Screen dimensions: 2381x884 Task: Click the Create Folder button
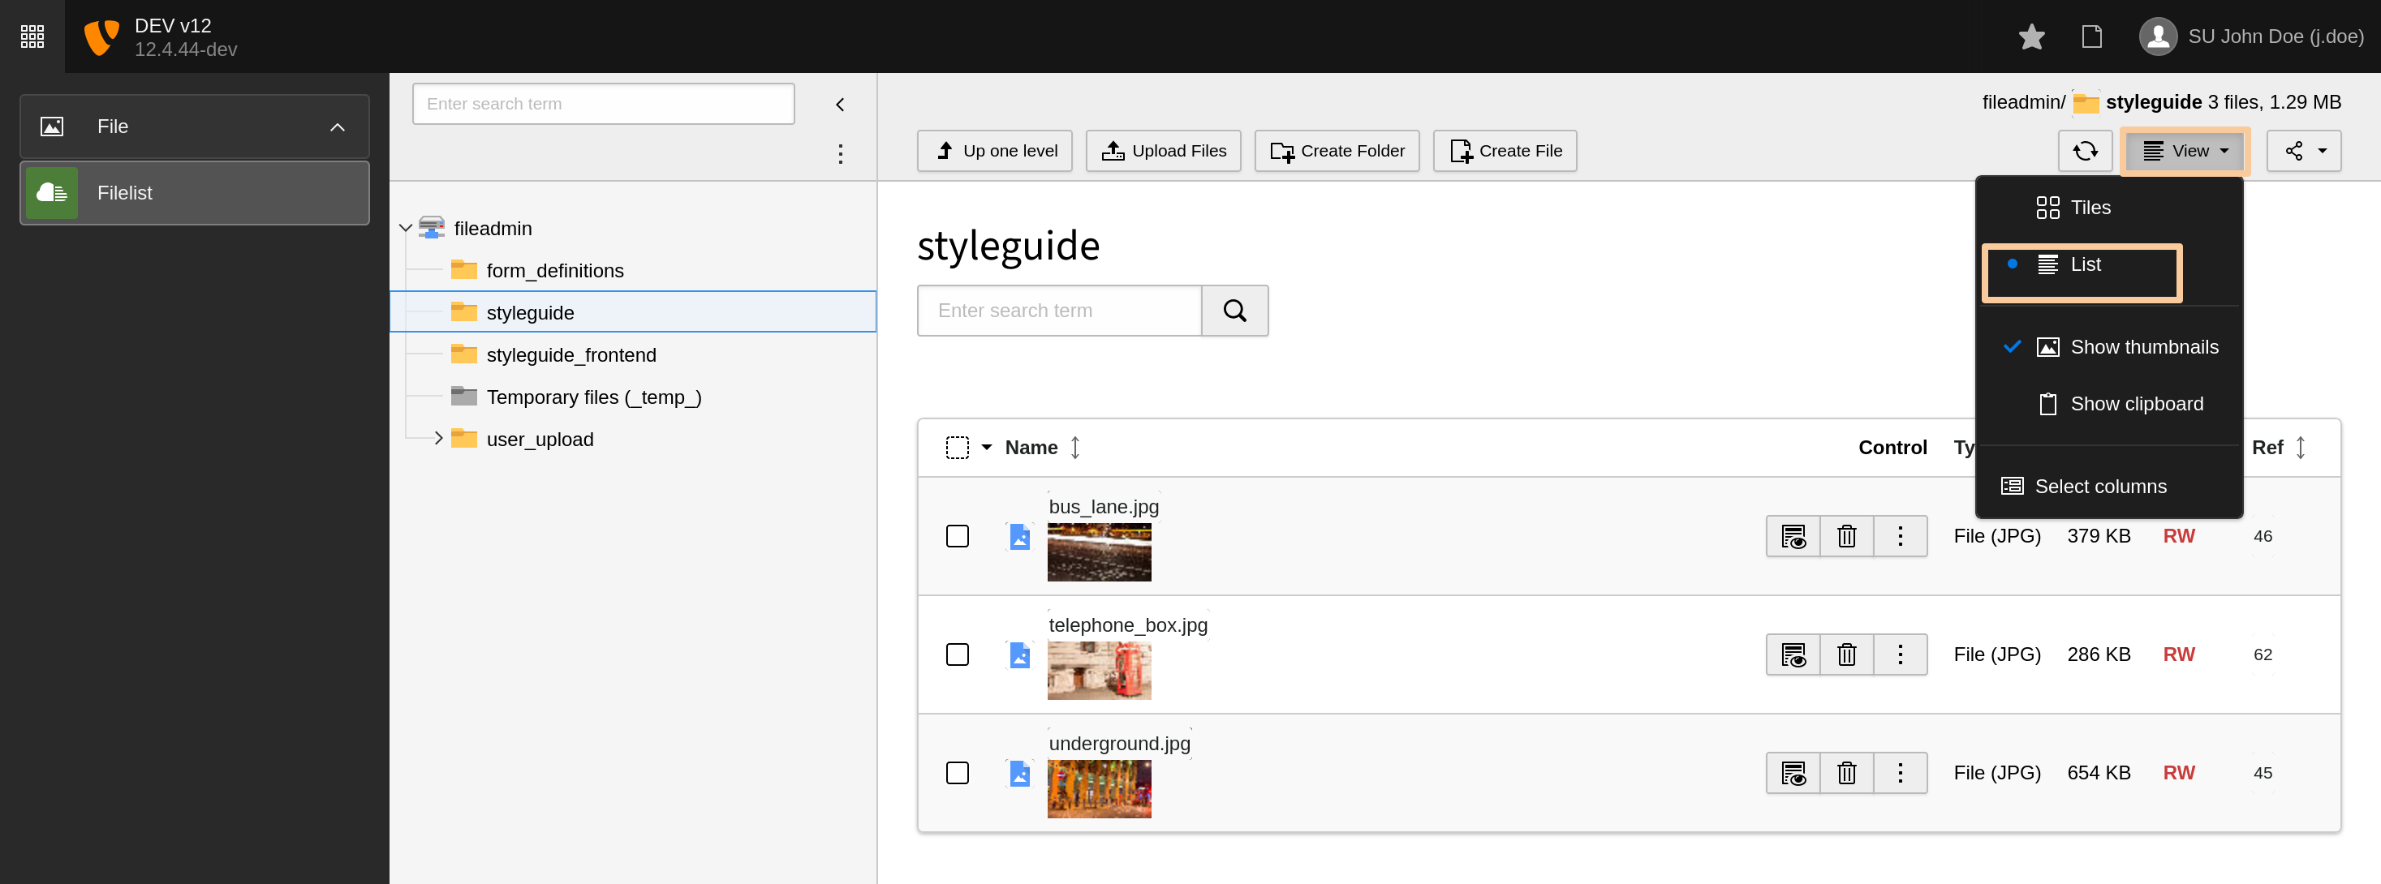[1336, 151]
